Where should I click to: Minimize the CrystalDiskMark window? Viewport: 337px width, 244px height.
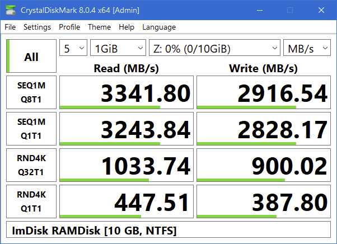click(260, 10)
